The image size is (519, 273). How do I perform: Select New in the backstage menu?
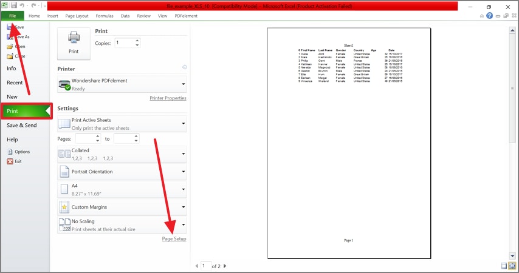(x=12, y=97)
